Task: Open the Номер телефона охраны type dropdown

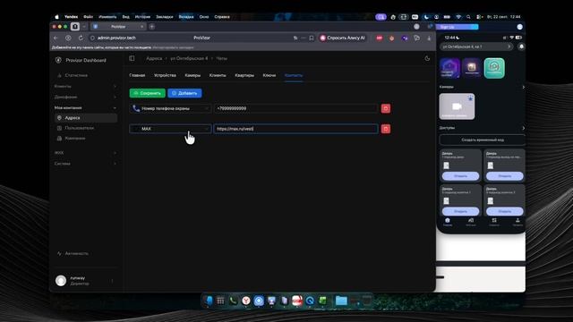Action: (170, 108)
